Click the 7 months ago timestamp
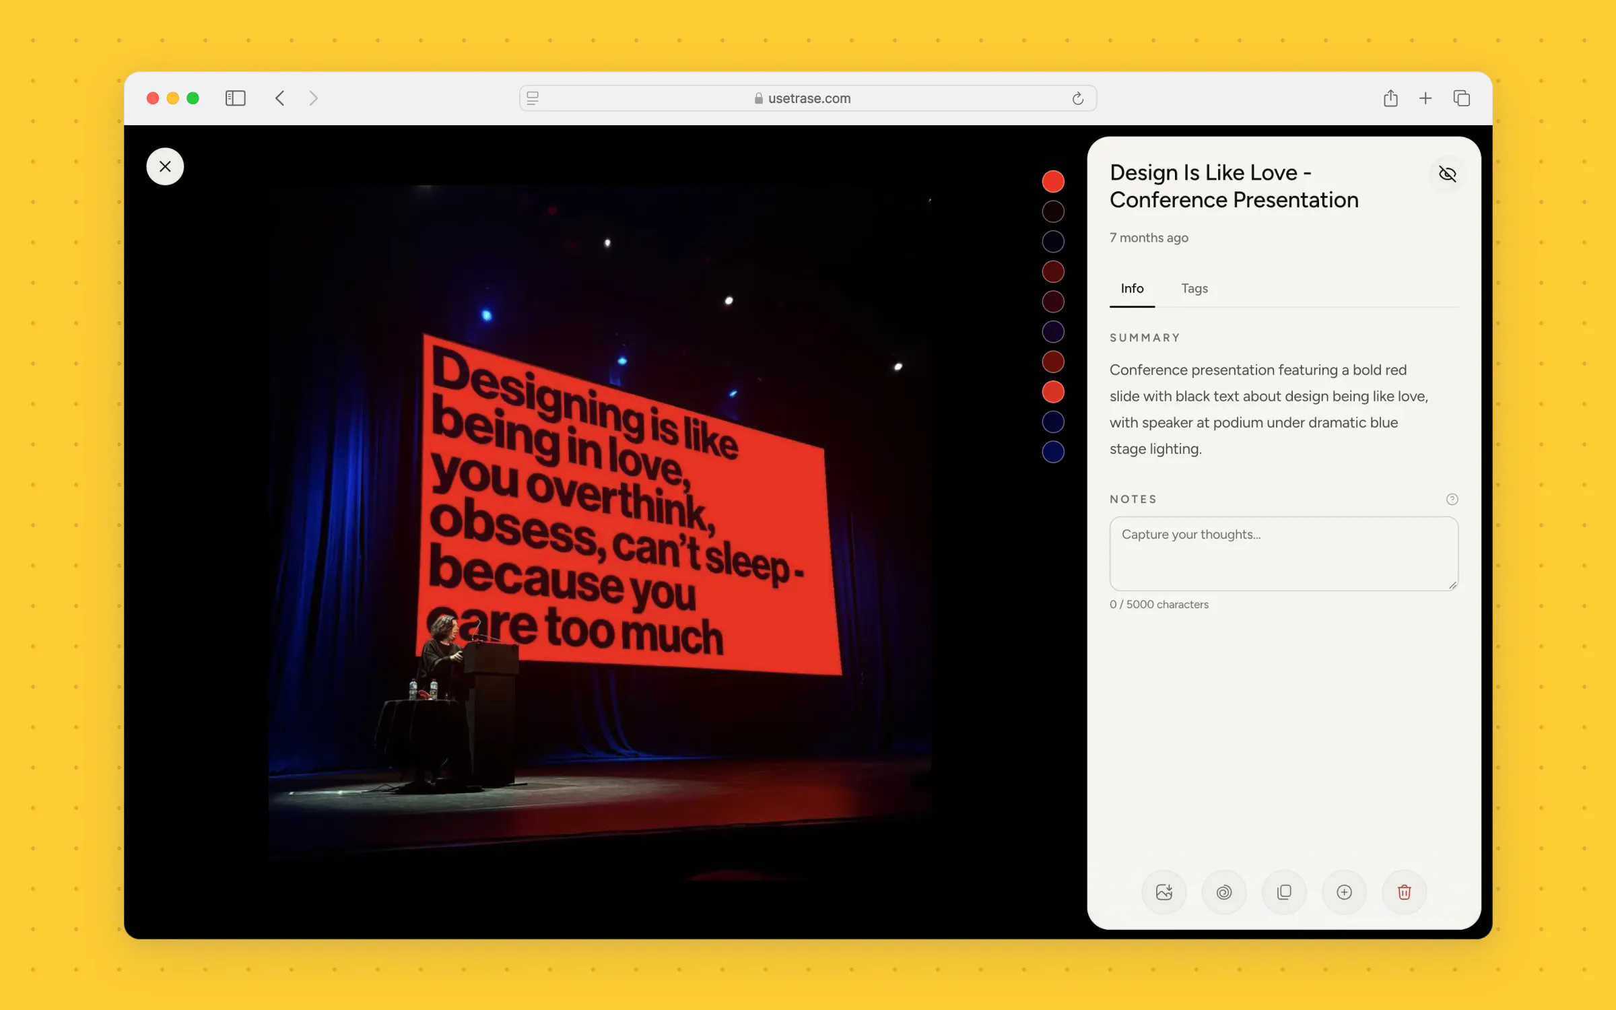The image size is (1616, 1010). point(1149,238)
